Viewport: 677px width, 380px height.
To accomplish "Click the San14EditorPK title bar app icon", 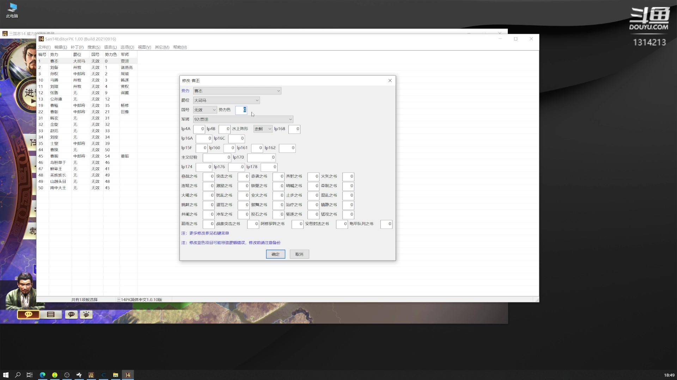I will tap(41, 39).
